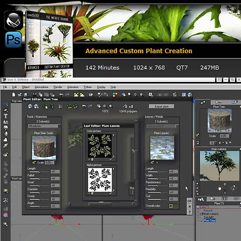
Task: Adjust Trunk Length slider
Action: coord(39,172)
